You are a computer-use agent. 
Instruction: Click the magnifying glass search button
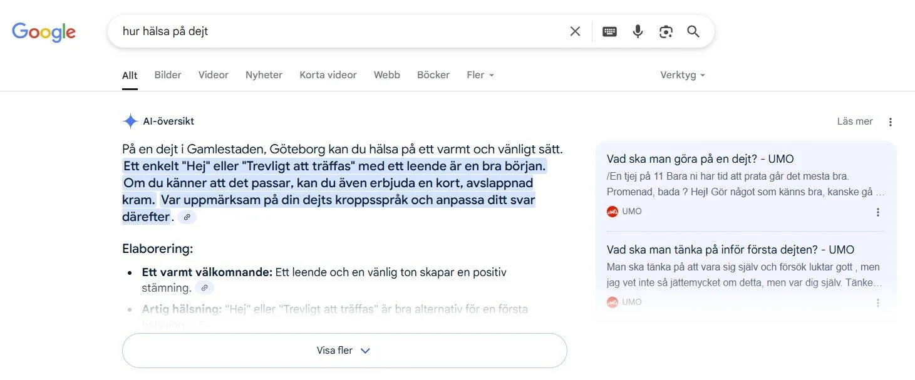coord(693,31)
